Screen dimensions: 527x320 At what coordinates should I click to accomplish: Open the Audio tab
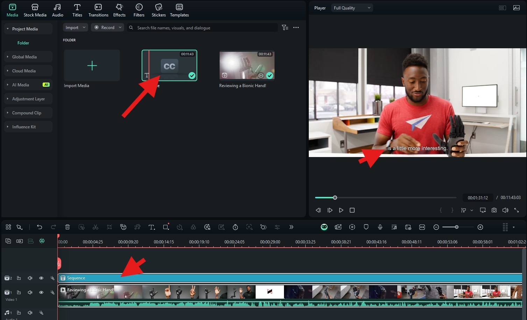tap(58, 10)
